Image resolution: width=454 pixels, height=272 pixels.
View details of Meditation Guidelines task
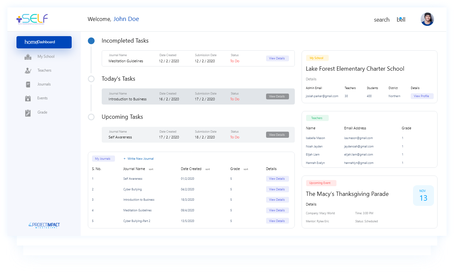coord(277,58)
